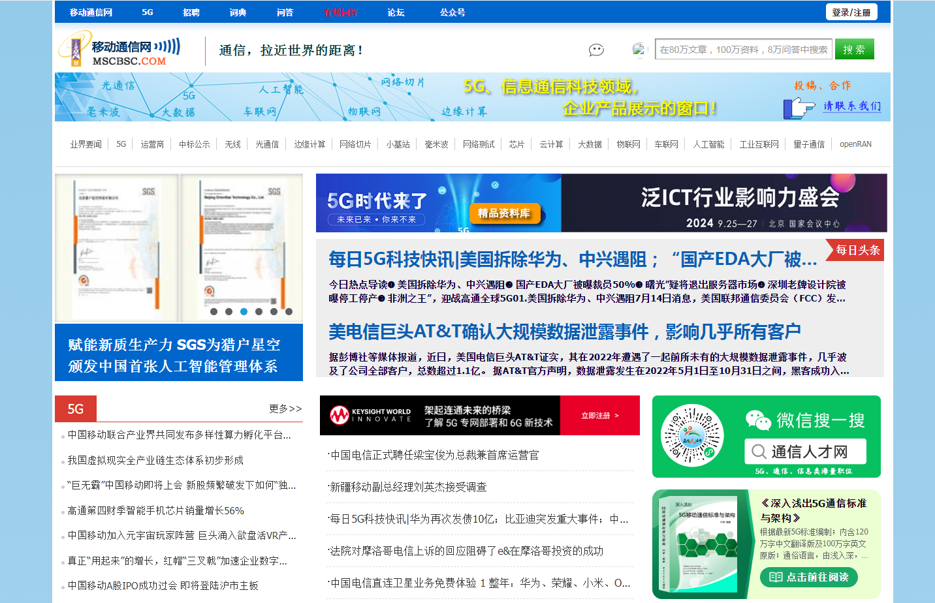Viewport: 935px width, 603px height.
Task: Click the MSCBSC.COM site logo
Action: (119, 49)
